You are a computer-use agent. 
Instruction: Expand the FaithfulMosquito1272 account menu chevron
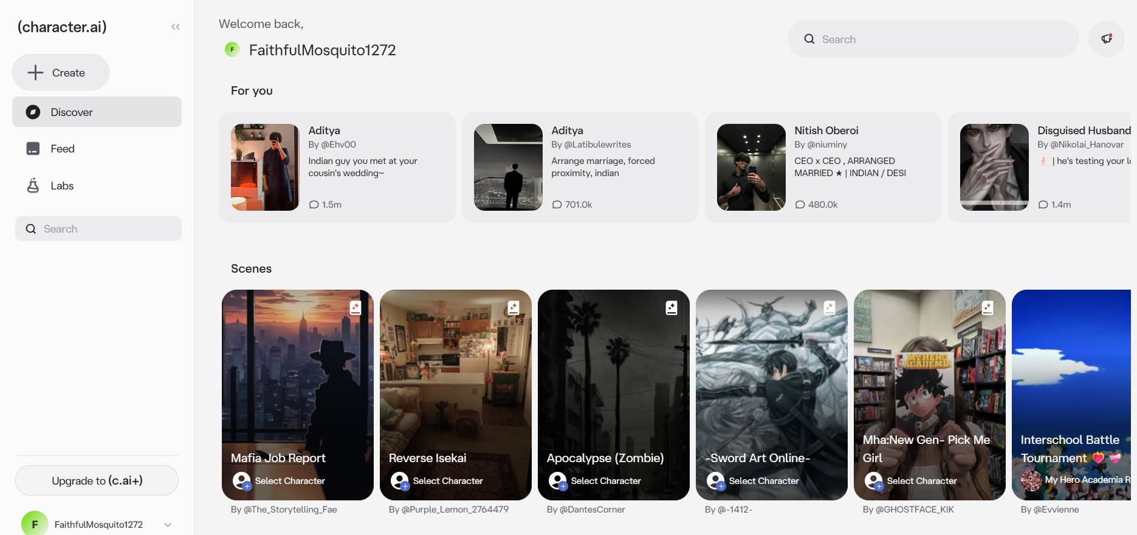[168, 525]
